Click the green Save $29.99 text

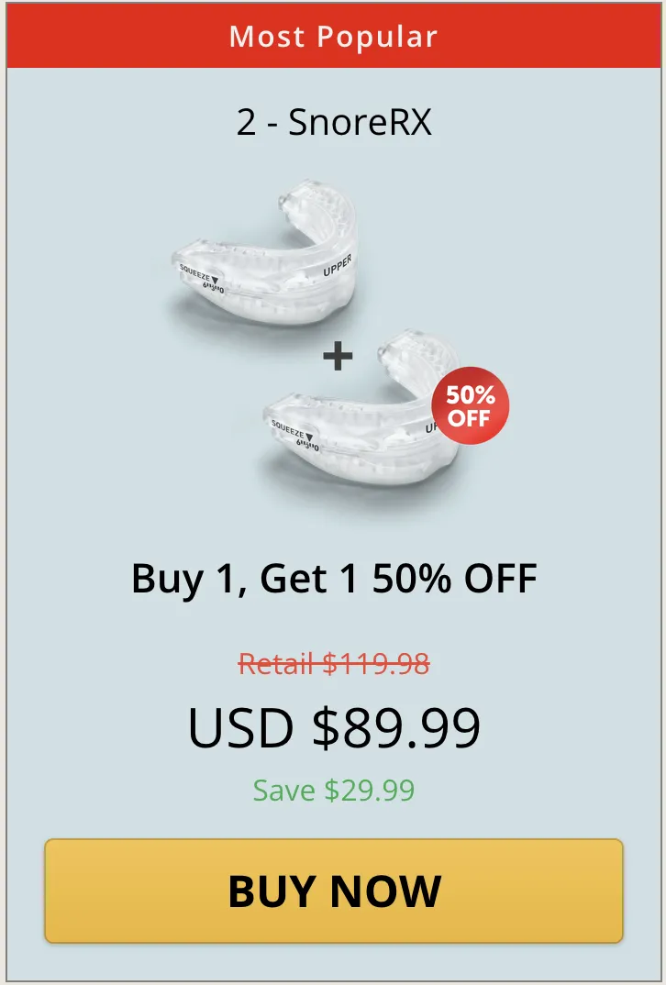(334, 790)
